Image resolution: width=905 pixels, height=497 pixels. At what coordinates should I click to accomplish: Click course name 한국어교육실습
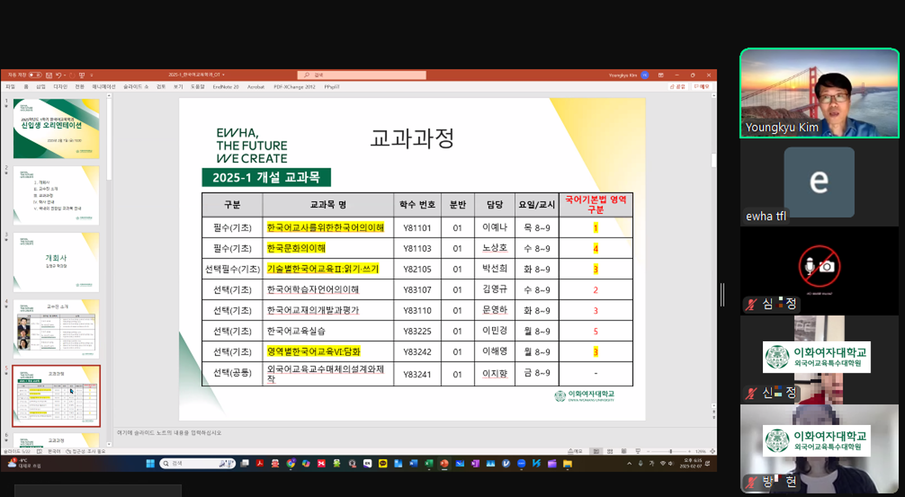(x=296, y=331)
